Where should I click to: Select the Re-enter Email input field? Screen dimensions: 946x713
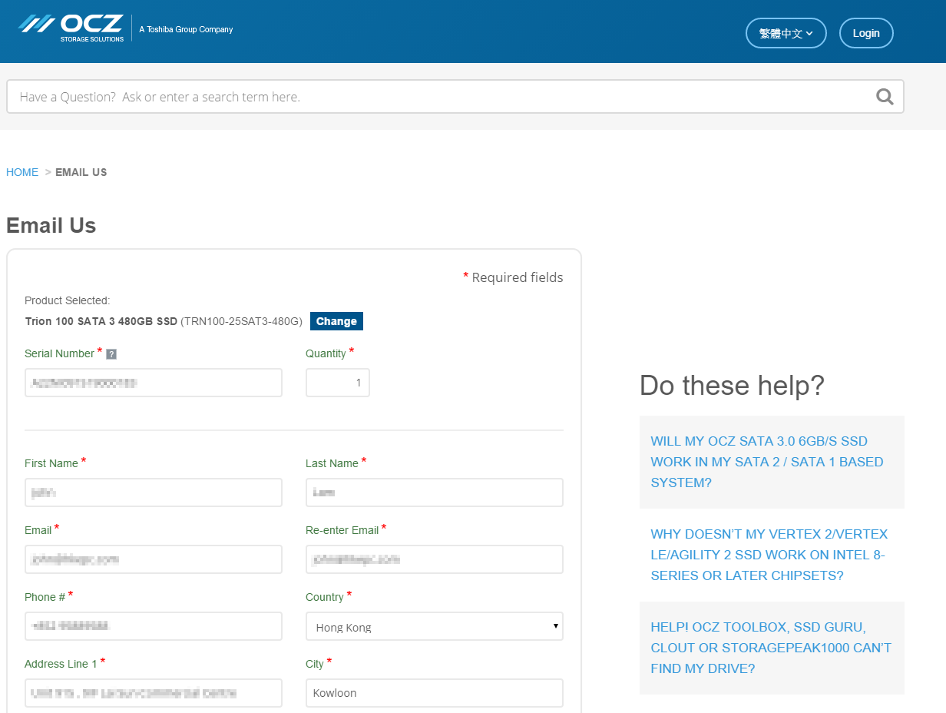[435, 559]
